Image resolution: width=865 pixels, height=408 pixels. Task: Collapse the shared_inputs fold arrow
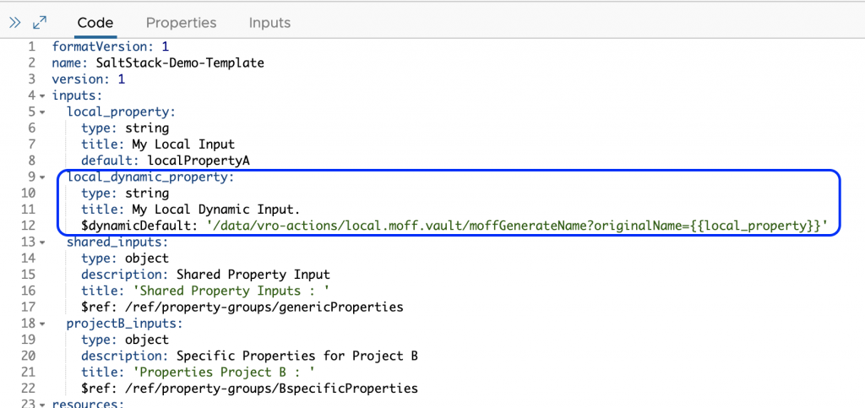click(41, 242)
